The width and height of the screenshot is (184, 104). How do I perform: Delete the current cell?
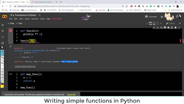click(x=176, y=27)
